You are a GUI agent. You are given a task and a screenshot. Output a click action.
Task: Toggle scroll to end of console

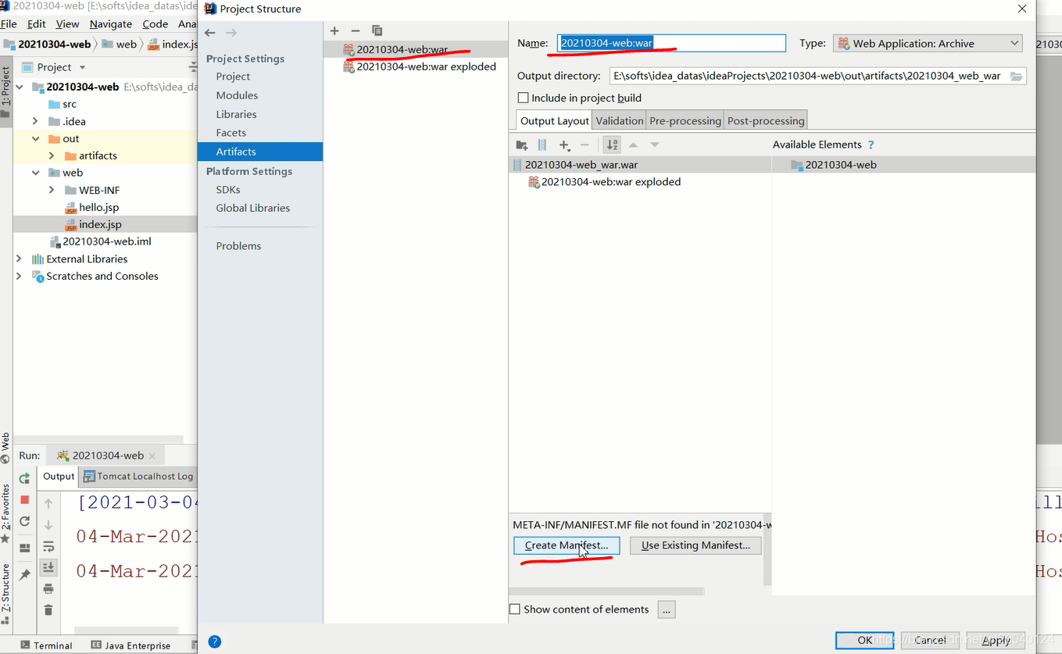point(48,567)
